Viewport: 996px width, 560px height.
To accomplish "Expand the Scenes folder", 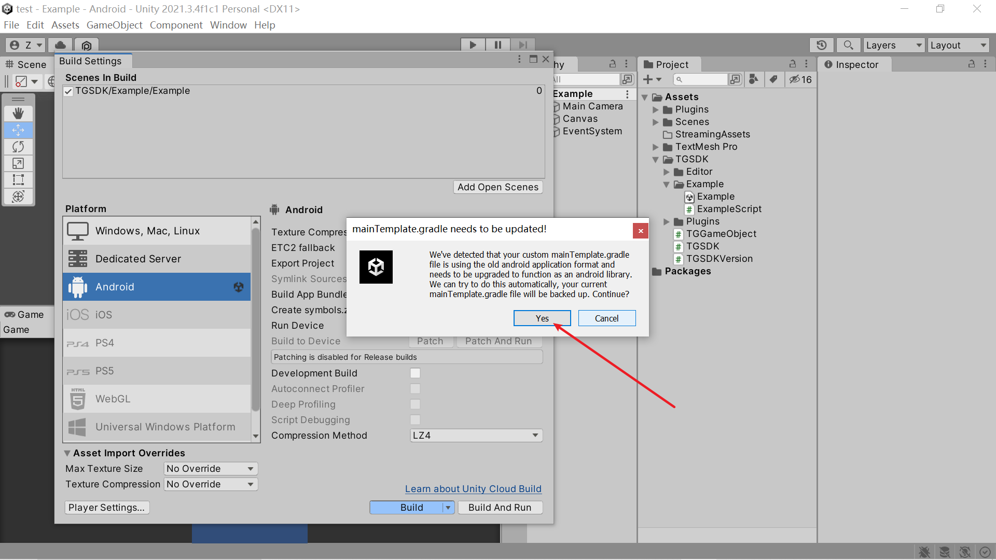I will click(x=656, y=122).
